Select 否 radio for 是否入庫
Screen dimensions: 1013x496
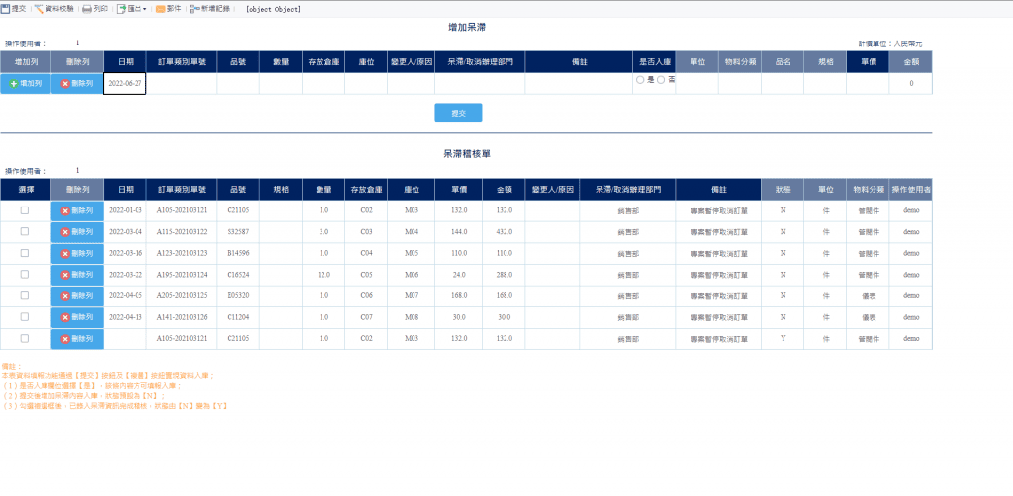pos(661,80)
